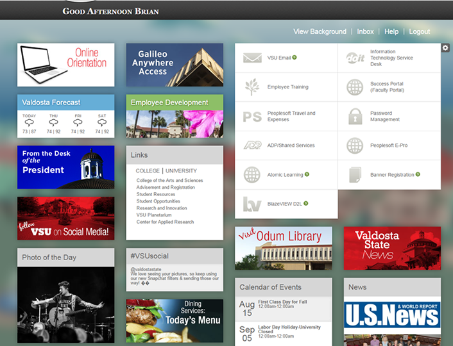Switch to the COLLEGE links tab
Viewport: 453px width, 346px height.
[148, 171]
